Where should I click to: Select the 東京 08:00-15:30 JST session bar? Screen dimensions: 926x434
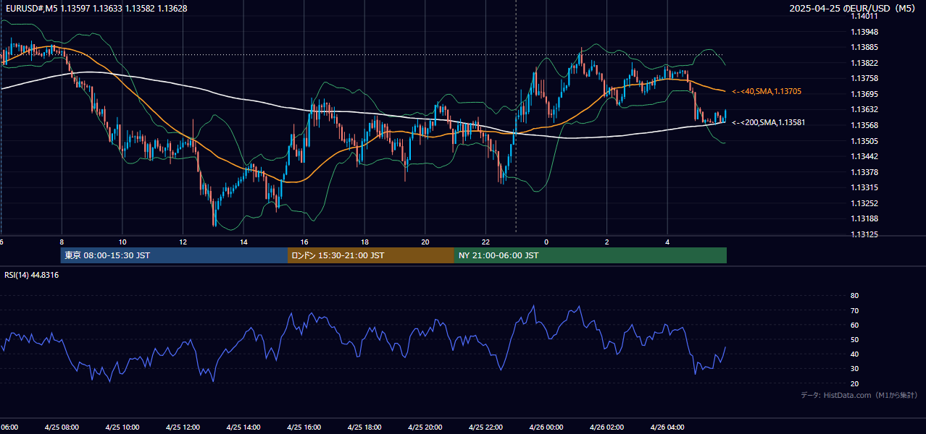coord(174,255)
